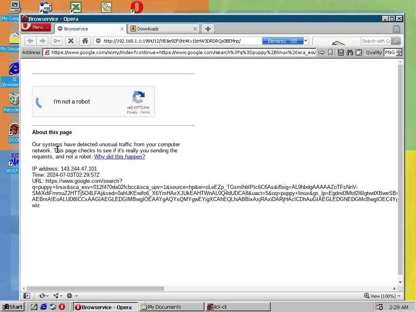The width and height of the screenshot is (416, 312).
Task: Launch the DOOM desktop shortcut
Action: point(14,133)
